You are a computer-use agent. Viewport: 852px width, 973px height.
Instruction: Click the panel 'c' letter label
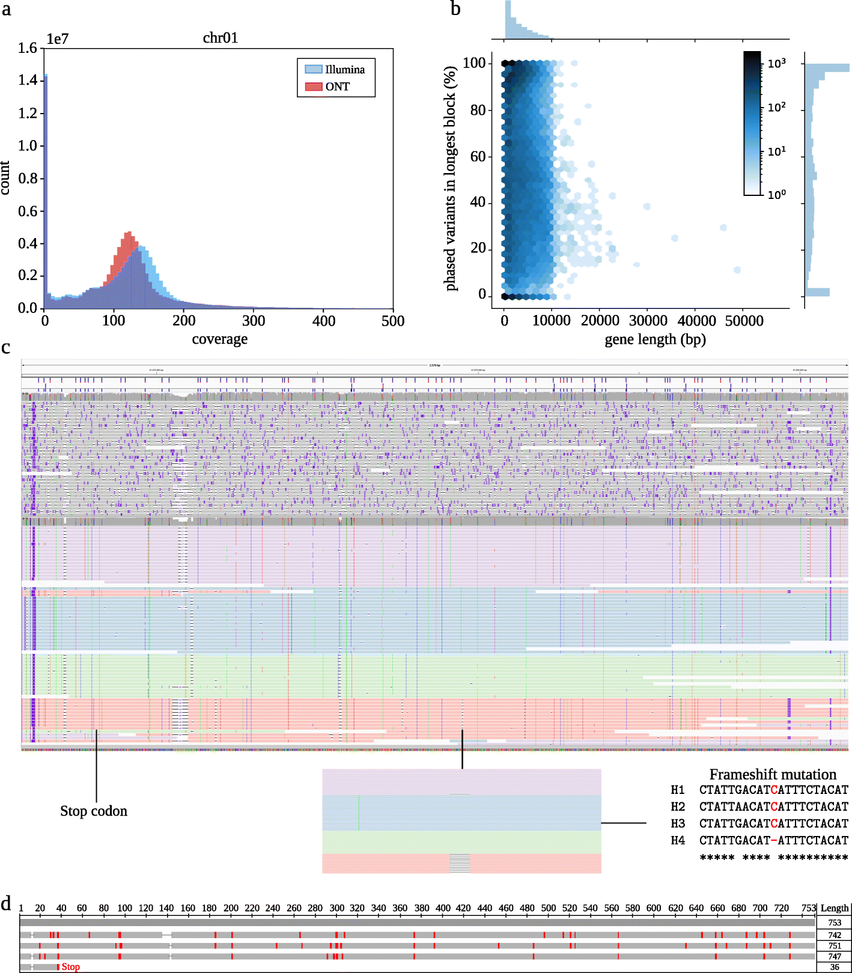click(x=5, y=347)
